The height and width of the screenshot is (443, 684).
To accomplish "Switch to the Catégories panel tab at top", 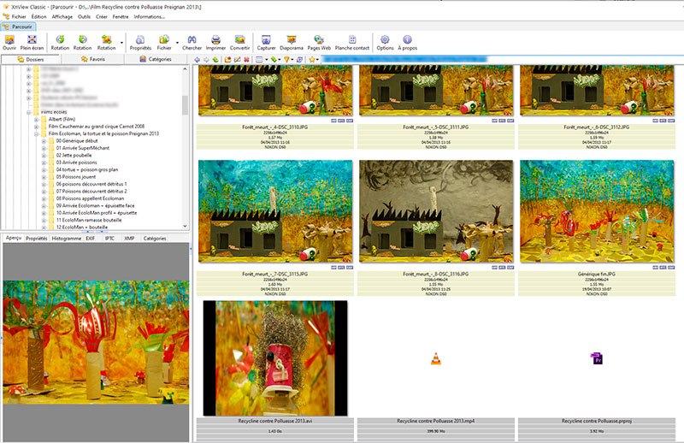I will [156, 59].
